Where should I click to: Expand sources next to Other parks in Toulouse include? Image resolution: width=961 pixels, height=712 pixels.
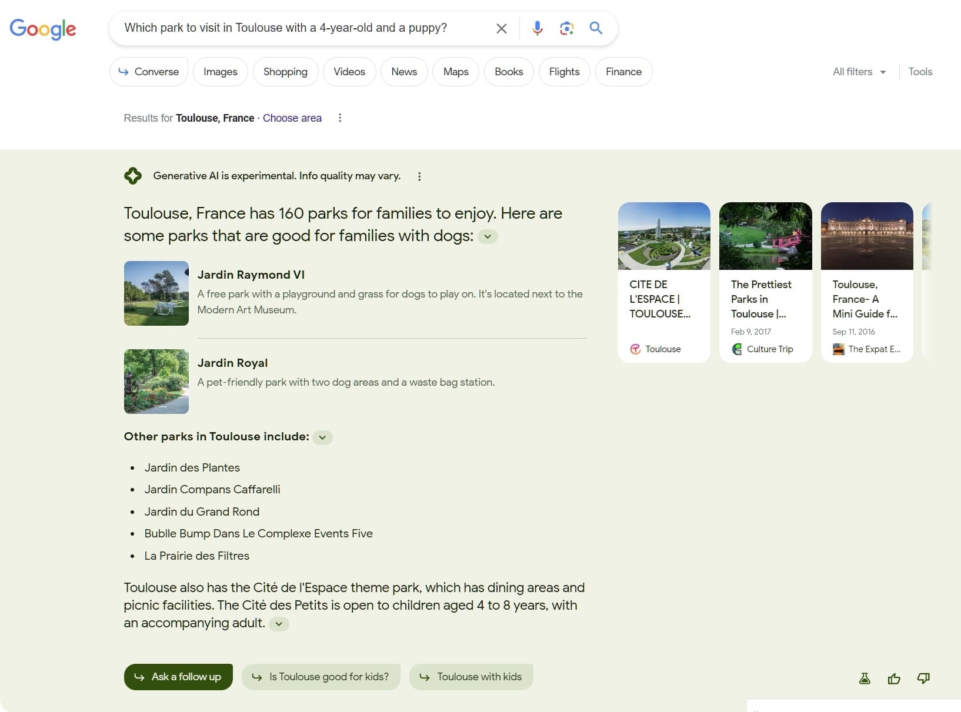tap(322, 437)
